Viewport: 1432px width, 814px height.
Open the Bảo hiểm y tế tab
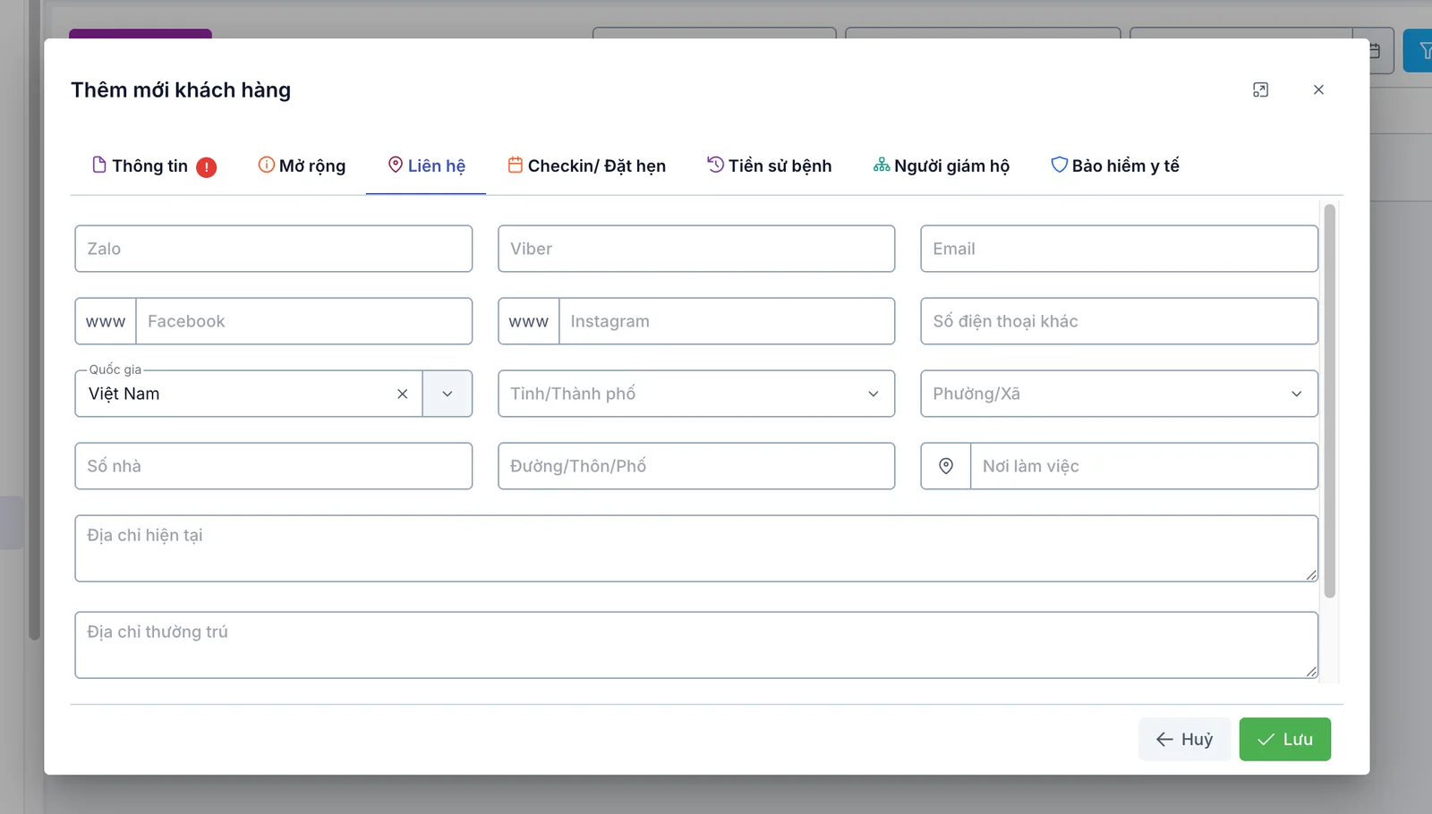coord(1115,165)
